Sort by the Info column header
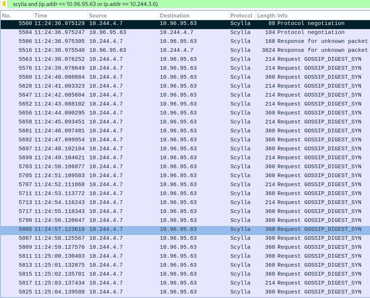 [323, 16]
